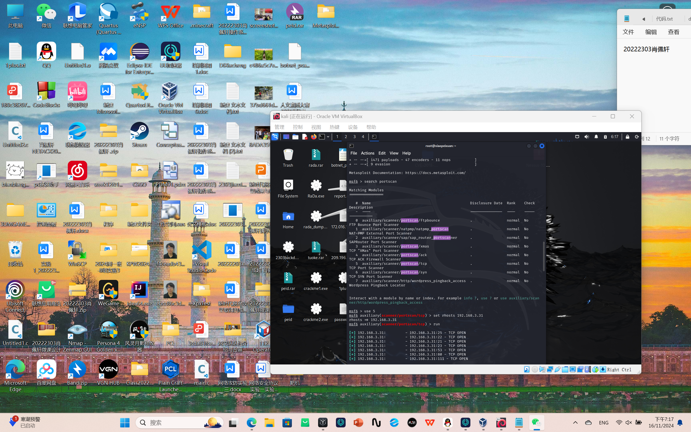The width and height of the screenshot is (691, 432).
Task: Click the Kali panel volume icon
Action: tap(586, 137)
